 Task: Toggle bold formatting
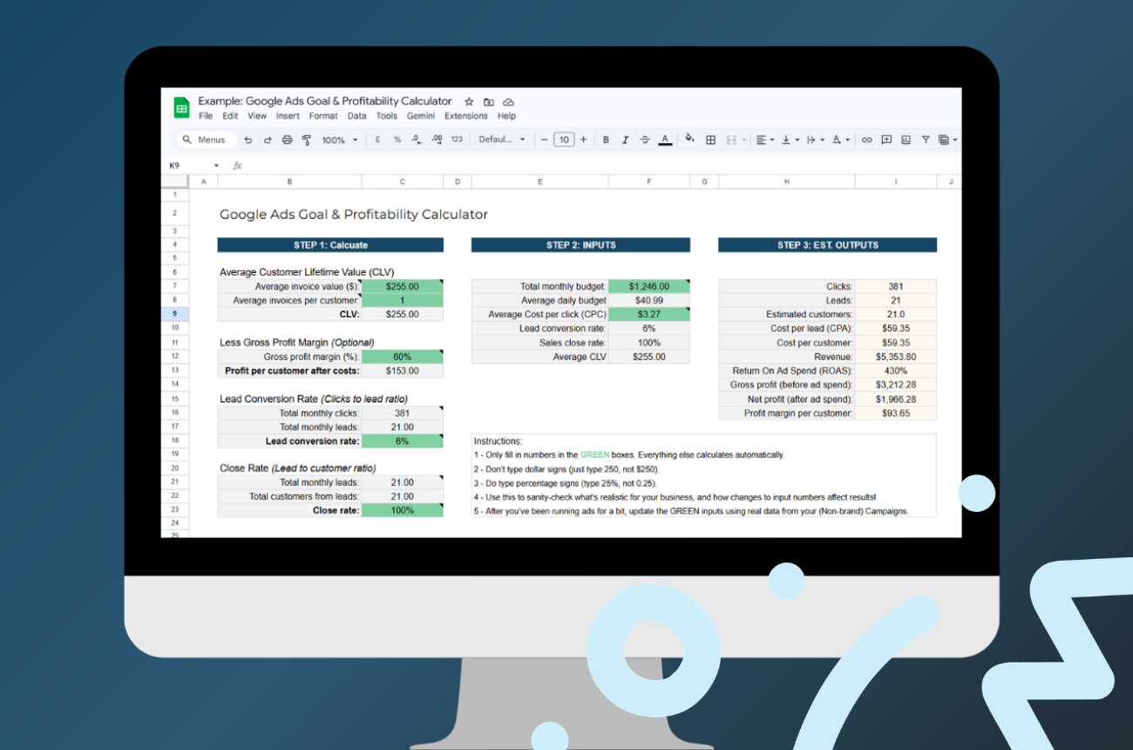pyautogui.click(x=606, y=140)
